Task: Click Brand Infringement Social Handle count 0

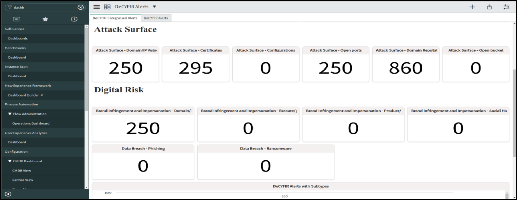Action: [x=458, y=128]
